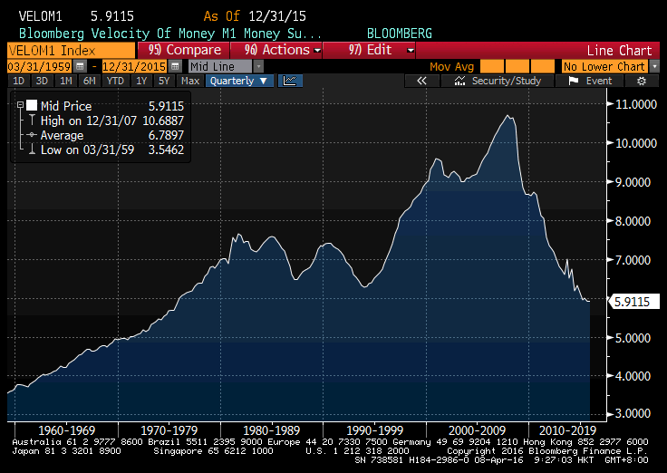Screen dimensions: 667x473
Task: Open the No Lower Chart dropdown
Action: click(653, 67)
